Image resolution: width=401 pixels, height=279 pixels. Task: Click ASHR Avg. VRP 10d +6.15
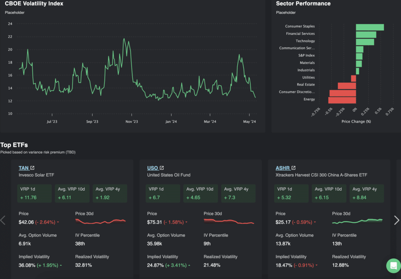pos(322,198)
